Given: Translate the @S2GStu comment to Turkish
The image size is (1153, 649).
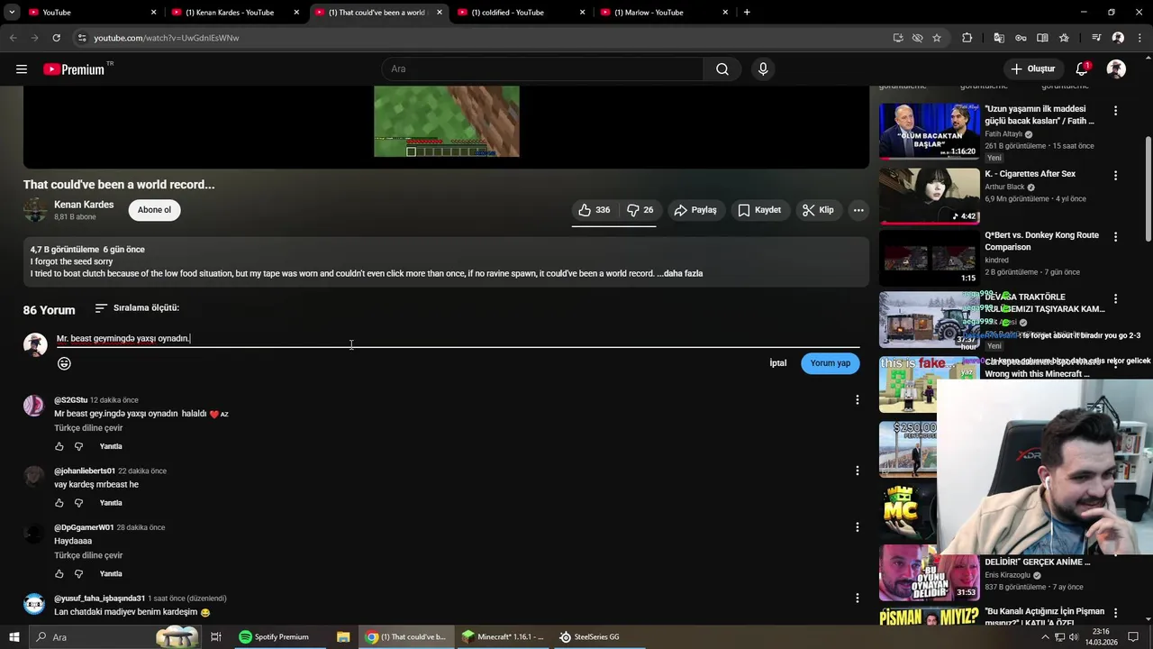Looking at the screenshot, I should [88, 428].
